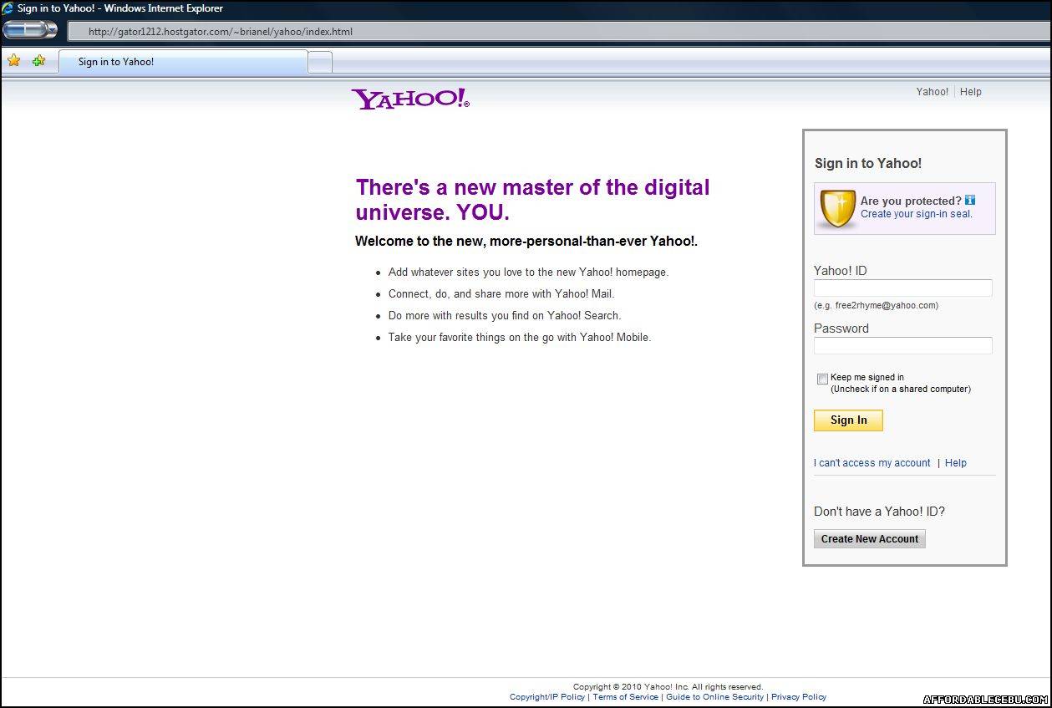Select the Sign in to Yahoo! tab
Viewport: 1052px width, 708px height.
pyautogui.click(x=183, y=62)
